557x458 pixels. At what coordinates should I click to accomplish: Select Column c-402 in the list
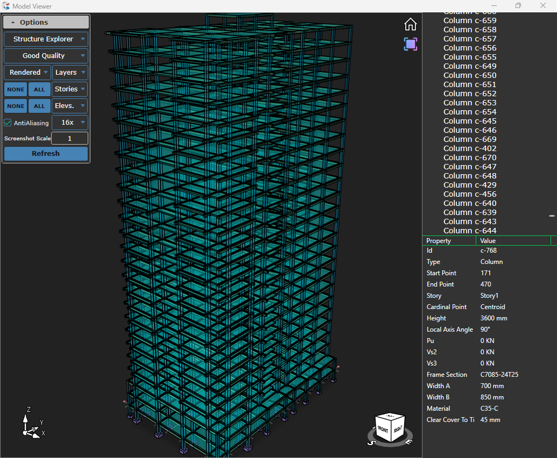pyautogui.click(x=470, y=148)
